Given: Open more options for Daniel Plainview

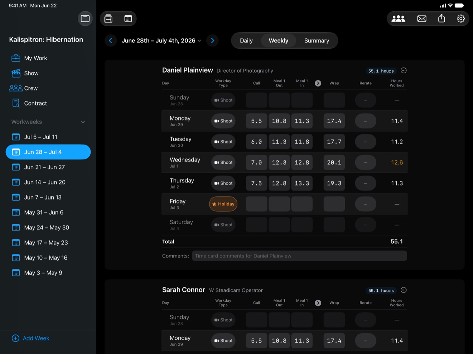Looking at the screenshot, I should 404,70.
